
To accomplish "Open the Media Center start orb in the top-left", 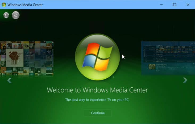I will click(16, 15).
